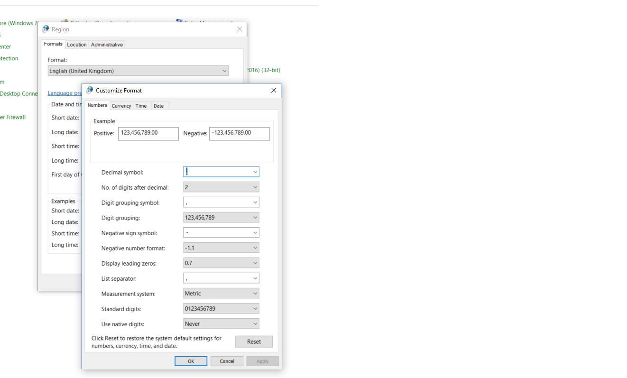
Task: Open the Administrative tab
Action: (106, 44)
